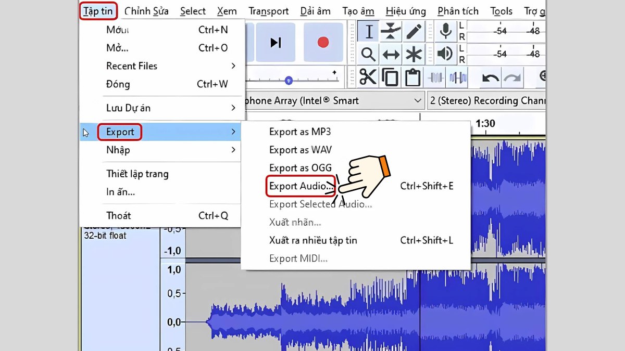This screenshot has height=351, width=625.
Task: Choose Thiết lập trang menu item
Action: tap(161, 174)
